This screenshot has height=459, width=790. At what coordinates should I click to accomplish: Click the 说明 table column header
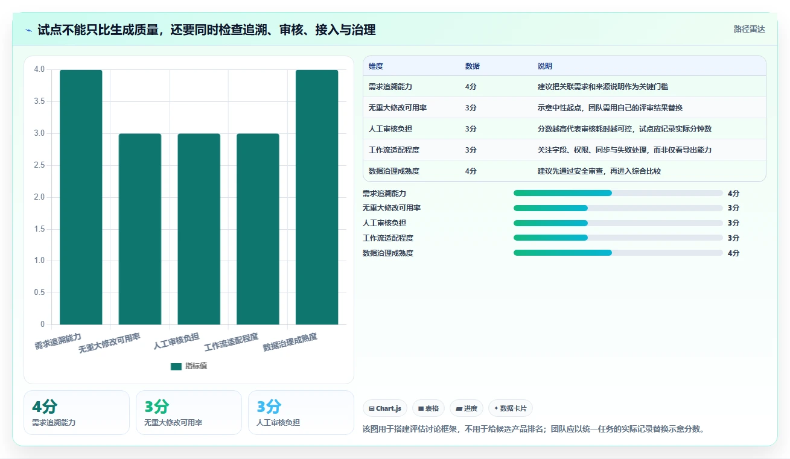pos(545,66)
